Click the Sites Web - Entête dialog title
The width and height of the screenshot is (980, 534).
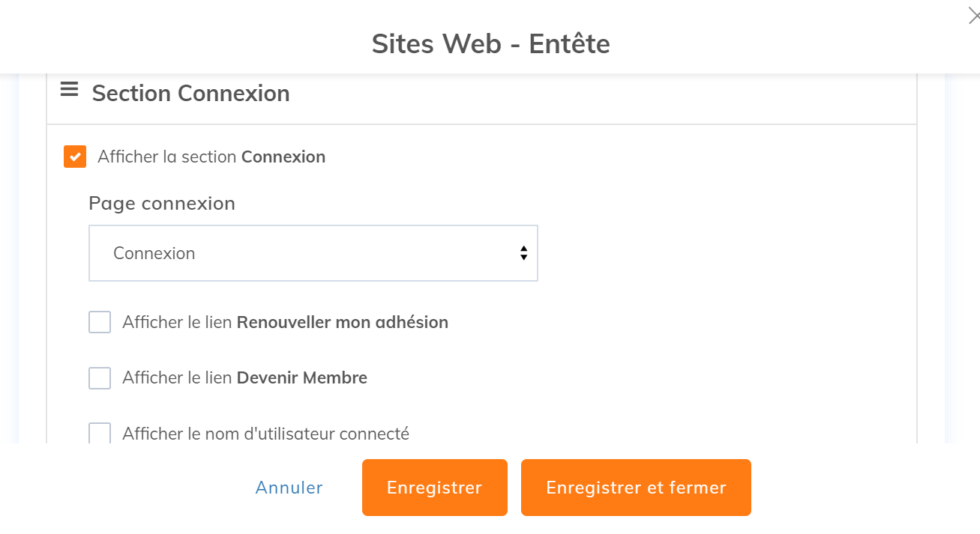coord(490,44)
